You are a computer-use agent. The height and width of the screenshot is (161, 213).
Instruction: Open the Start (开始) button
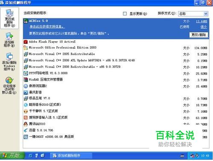12,155
